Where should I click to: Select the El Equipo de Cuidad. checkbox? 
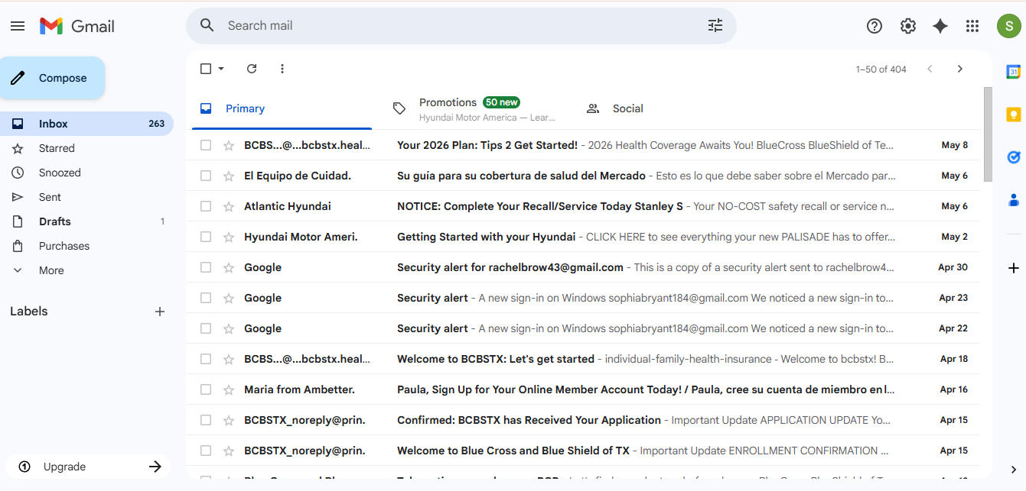pos(206,176)
